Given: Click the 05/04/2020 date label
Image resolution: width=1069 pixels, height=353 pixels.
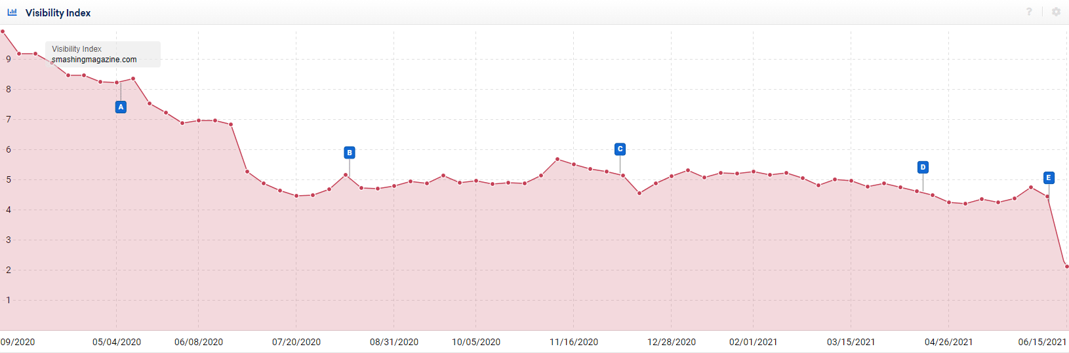Looking at the screenshot, I should (x=117, y=342).
